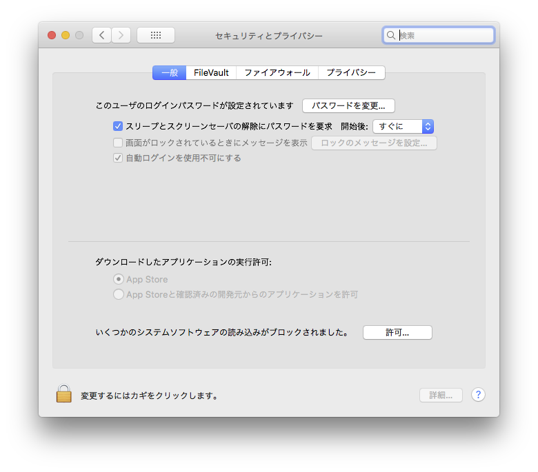Click the パスワードを変更... button
The image size is (538, 472).
[348, 105]
